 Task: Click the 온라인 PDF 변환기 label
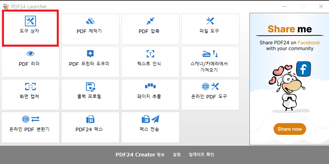tap(29, 129)
